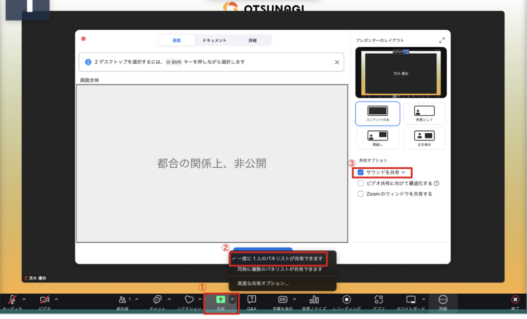Viewport: 527px width, 319px height.
Task: Expand the audio options arrow beside microphone
Action: point(24,299)
